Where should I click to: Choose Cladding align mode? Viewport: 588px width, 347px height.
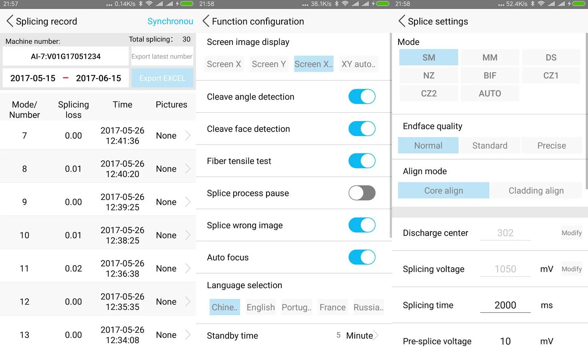[x=536, y=191]
